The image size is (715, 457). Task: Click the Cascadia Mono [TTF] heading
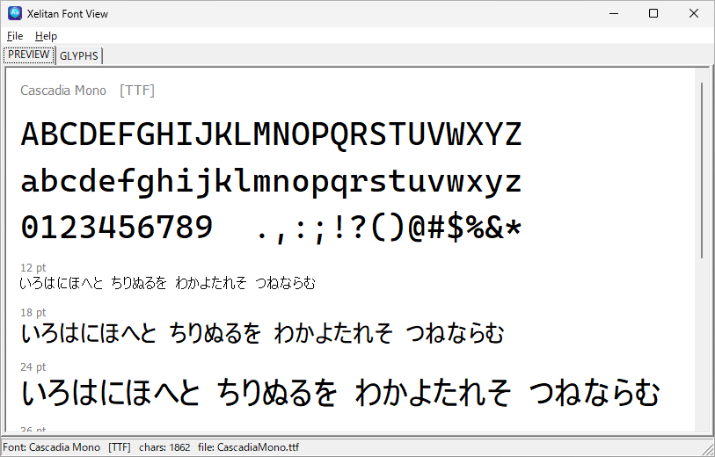(x=88, y=91)
